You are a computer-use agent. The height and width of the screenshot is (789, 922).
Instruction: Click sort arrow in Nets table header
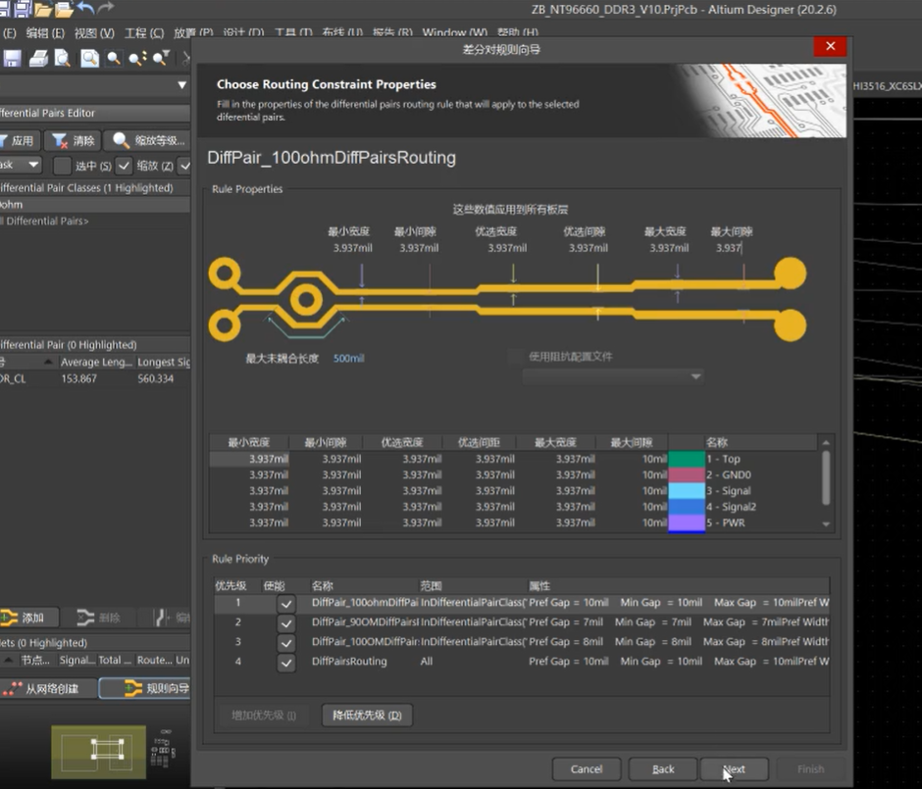point(8,660)
